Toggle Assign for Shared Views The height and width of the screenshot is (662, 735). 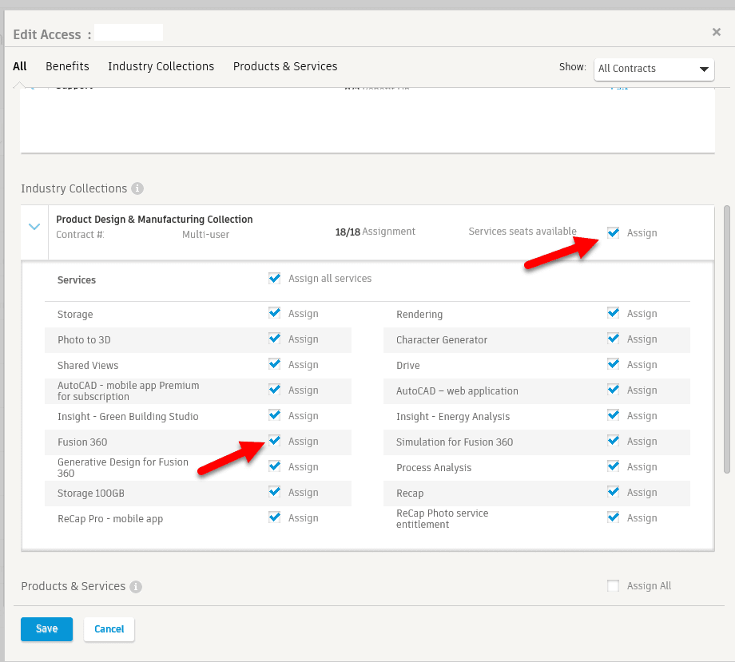pos(275,364)
